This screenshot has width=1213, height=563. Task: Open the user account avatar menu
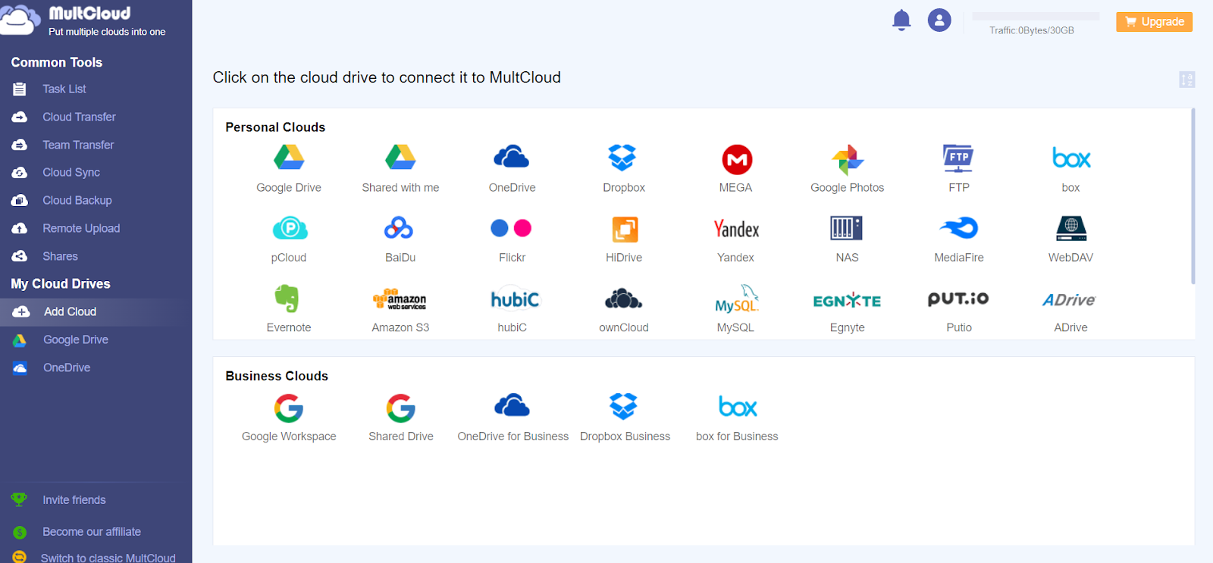939,20
